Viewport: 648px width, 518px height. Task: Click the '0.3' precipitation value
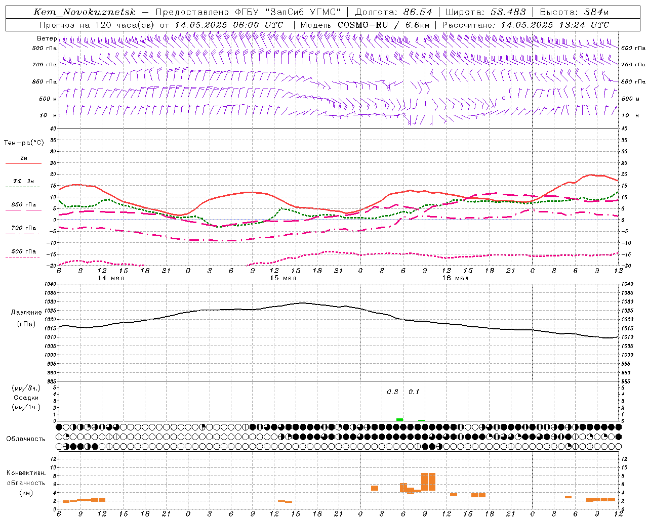pyautogui.click(x=392, y=392)
